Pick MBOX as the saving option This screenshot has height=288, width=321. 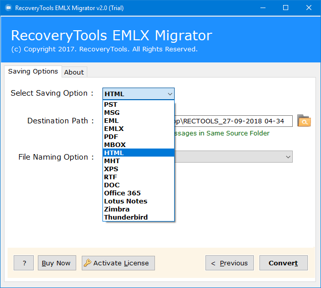[138, 145]
